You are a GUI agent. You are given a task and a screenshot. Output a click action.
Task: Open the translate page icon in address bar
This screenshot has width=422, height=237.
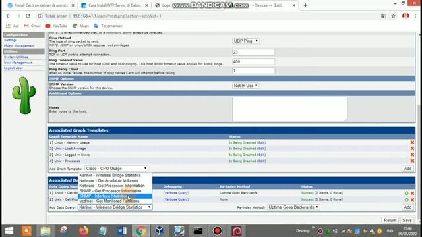(383, 16)
